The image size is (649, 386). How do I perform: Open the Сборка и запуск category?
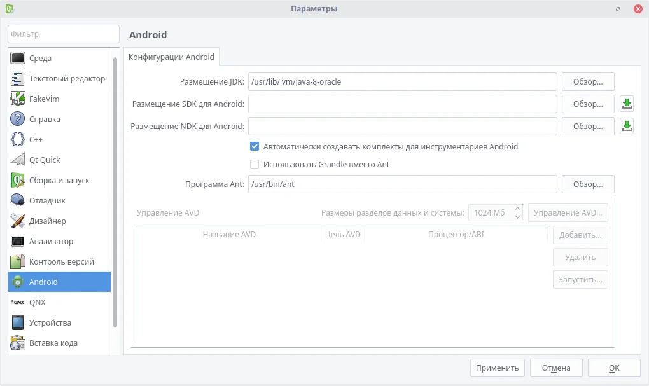click(x=59, y=181)
